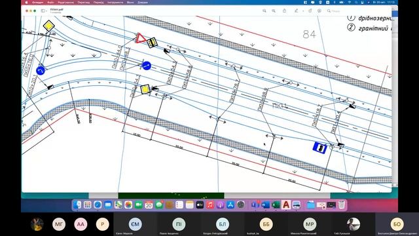The height and width of the screenshot is (236, 419).
Task: Select participant tile БО
Action: click(397, 224)
